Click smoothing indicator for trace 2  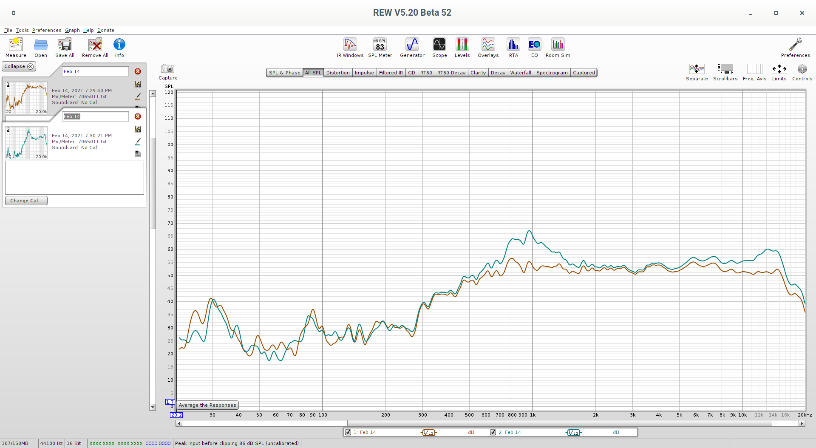click(x=574, y=433)
